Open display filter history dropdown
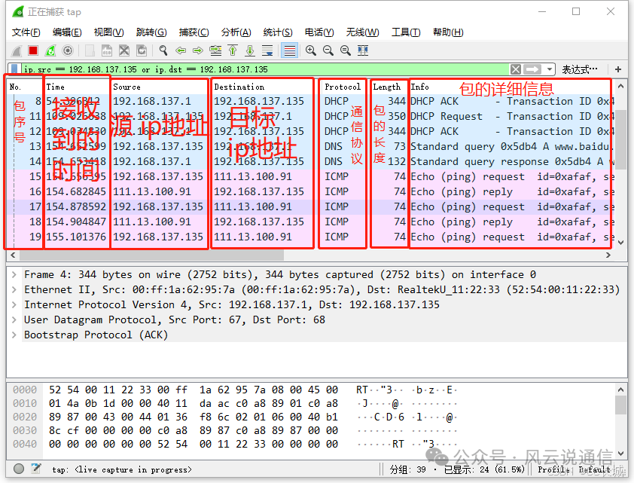 point(550,69)
